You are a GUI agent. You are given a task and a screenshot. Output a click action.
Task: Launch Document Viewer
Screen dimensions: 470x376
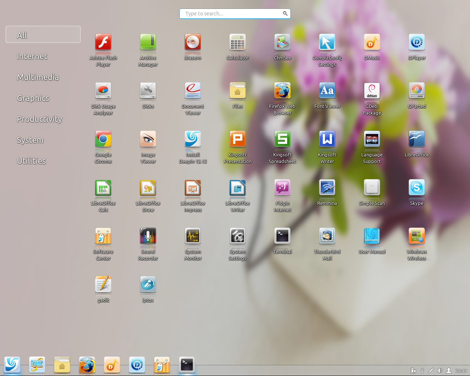coord(193,90)
